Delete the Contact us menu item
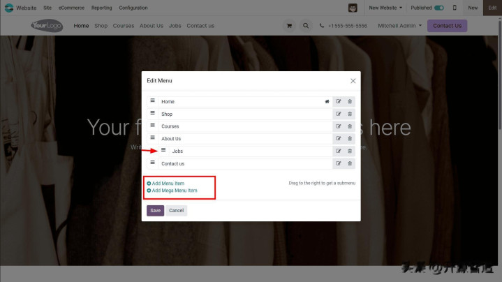502x282 pixels. pos(350,163)
